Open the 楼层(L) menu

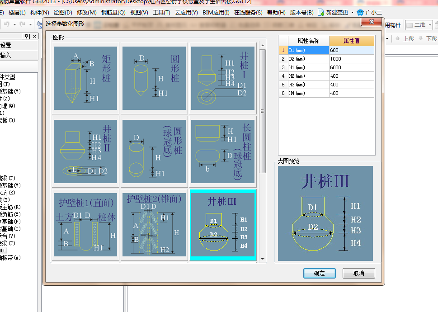[17, 13]
